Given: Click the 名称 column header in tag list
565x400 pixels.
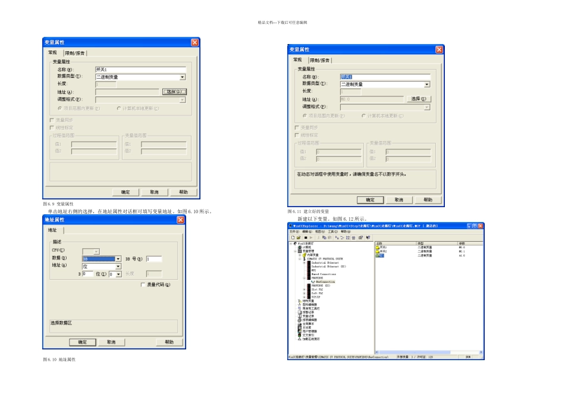Looking at the screenshot, I should click(x=395, y=243).
